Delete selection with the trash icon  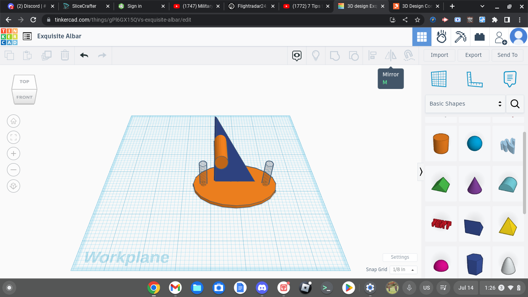[65, 55]
